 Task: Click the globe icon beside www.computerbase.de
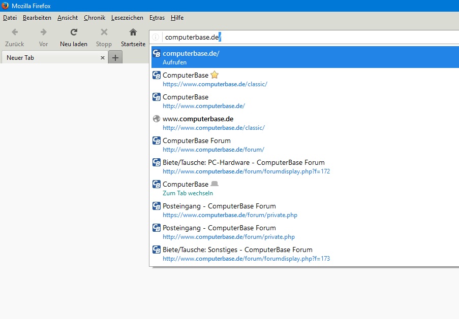point(157,119)
